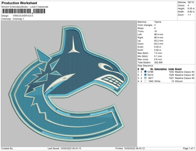Click the dark navy color swatch in row 1
196x151 pixels.
coord(145,72)
